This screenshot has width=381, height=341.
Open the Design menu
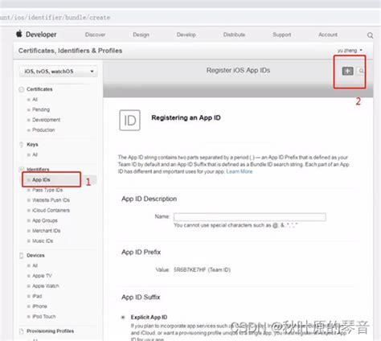click(x=141, y=35)
